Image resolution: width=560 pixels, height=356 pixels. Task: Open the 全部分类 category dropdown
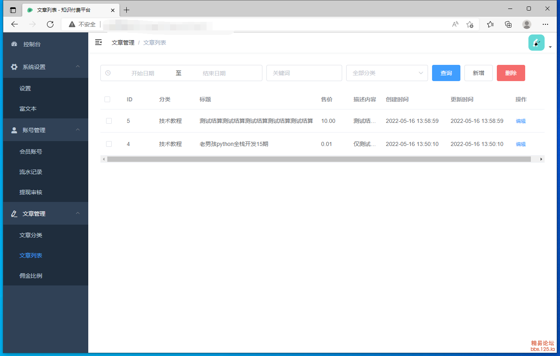(387, 73)
